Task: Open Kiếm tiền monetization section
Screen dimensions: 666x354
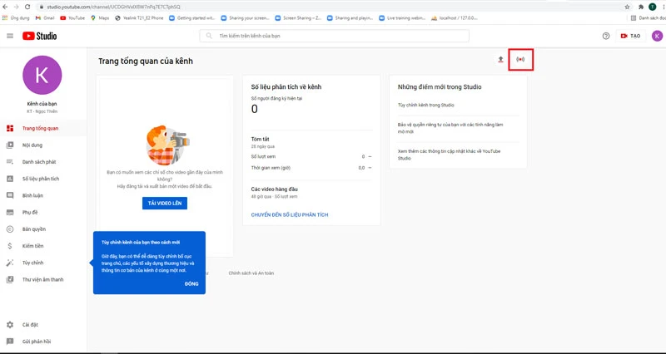Action: coord(43,246)
